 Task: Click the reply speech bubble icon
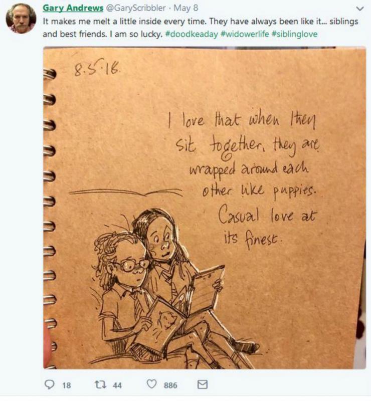point(49,384)
